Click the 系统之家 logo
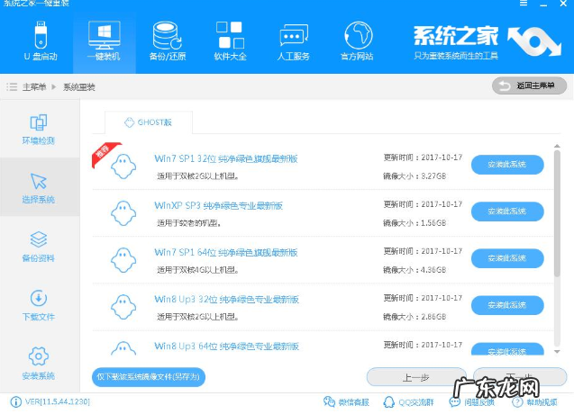574x414 pixels. (x=487, y=41)
